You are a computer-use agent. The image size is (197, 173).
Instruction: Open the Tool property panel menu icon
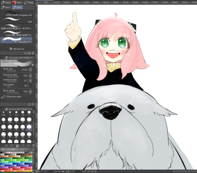click(2, 58)
